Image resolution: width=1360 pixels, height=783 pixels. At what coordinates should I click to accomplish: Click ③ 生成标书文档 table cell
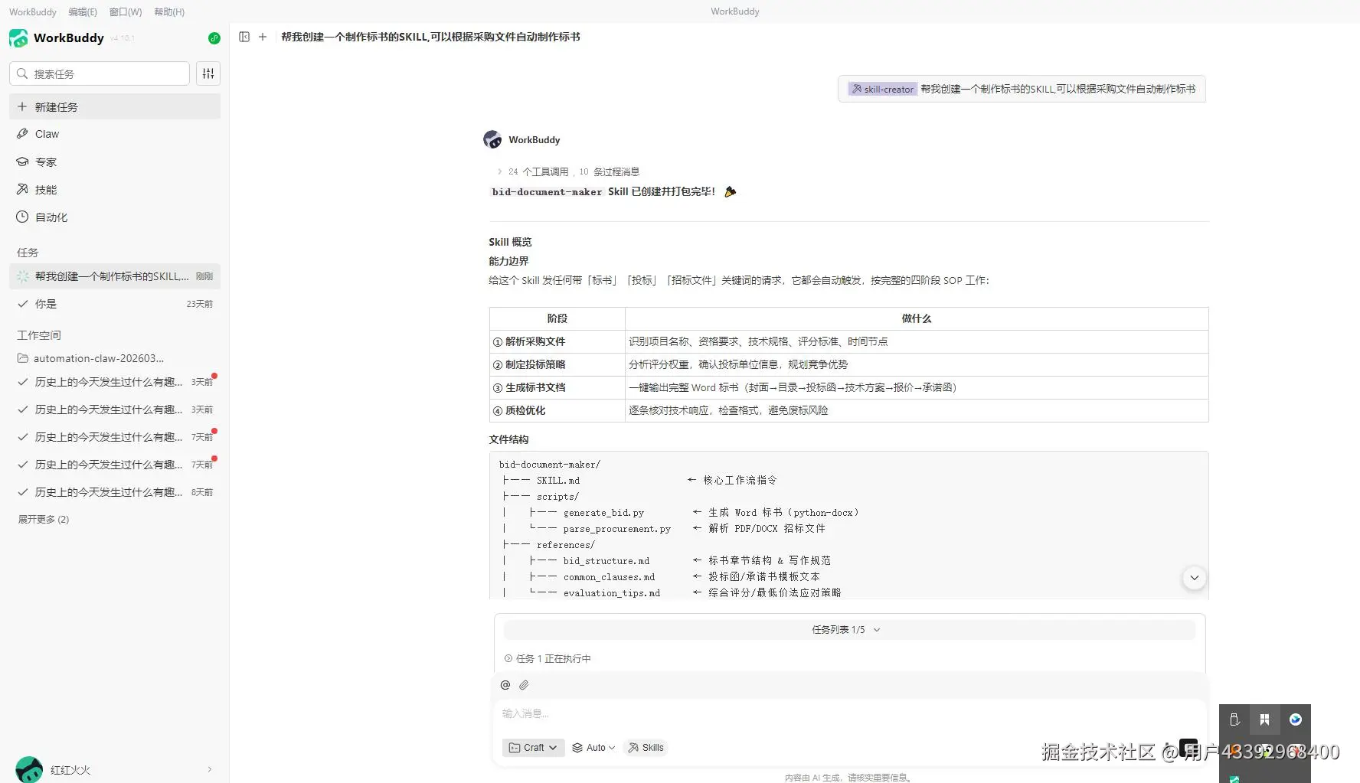tap(557, 387)
